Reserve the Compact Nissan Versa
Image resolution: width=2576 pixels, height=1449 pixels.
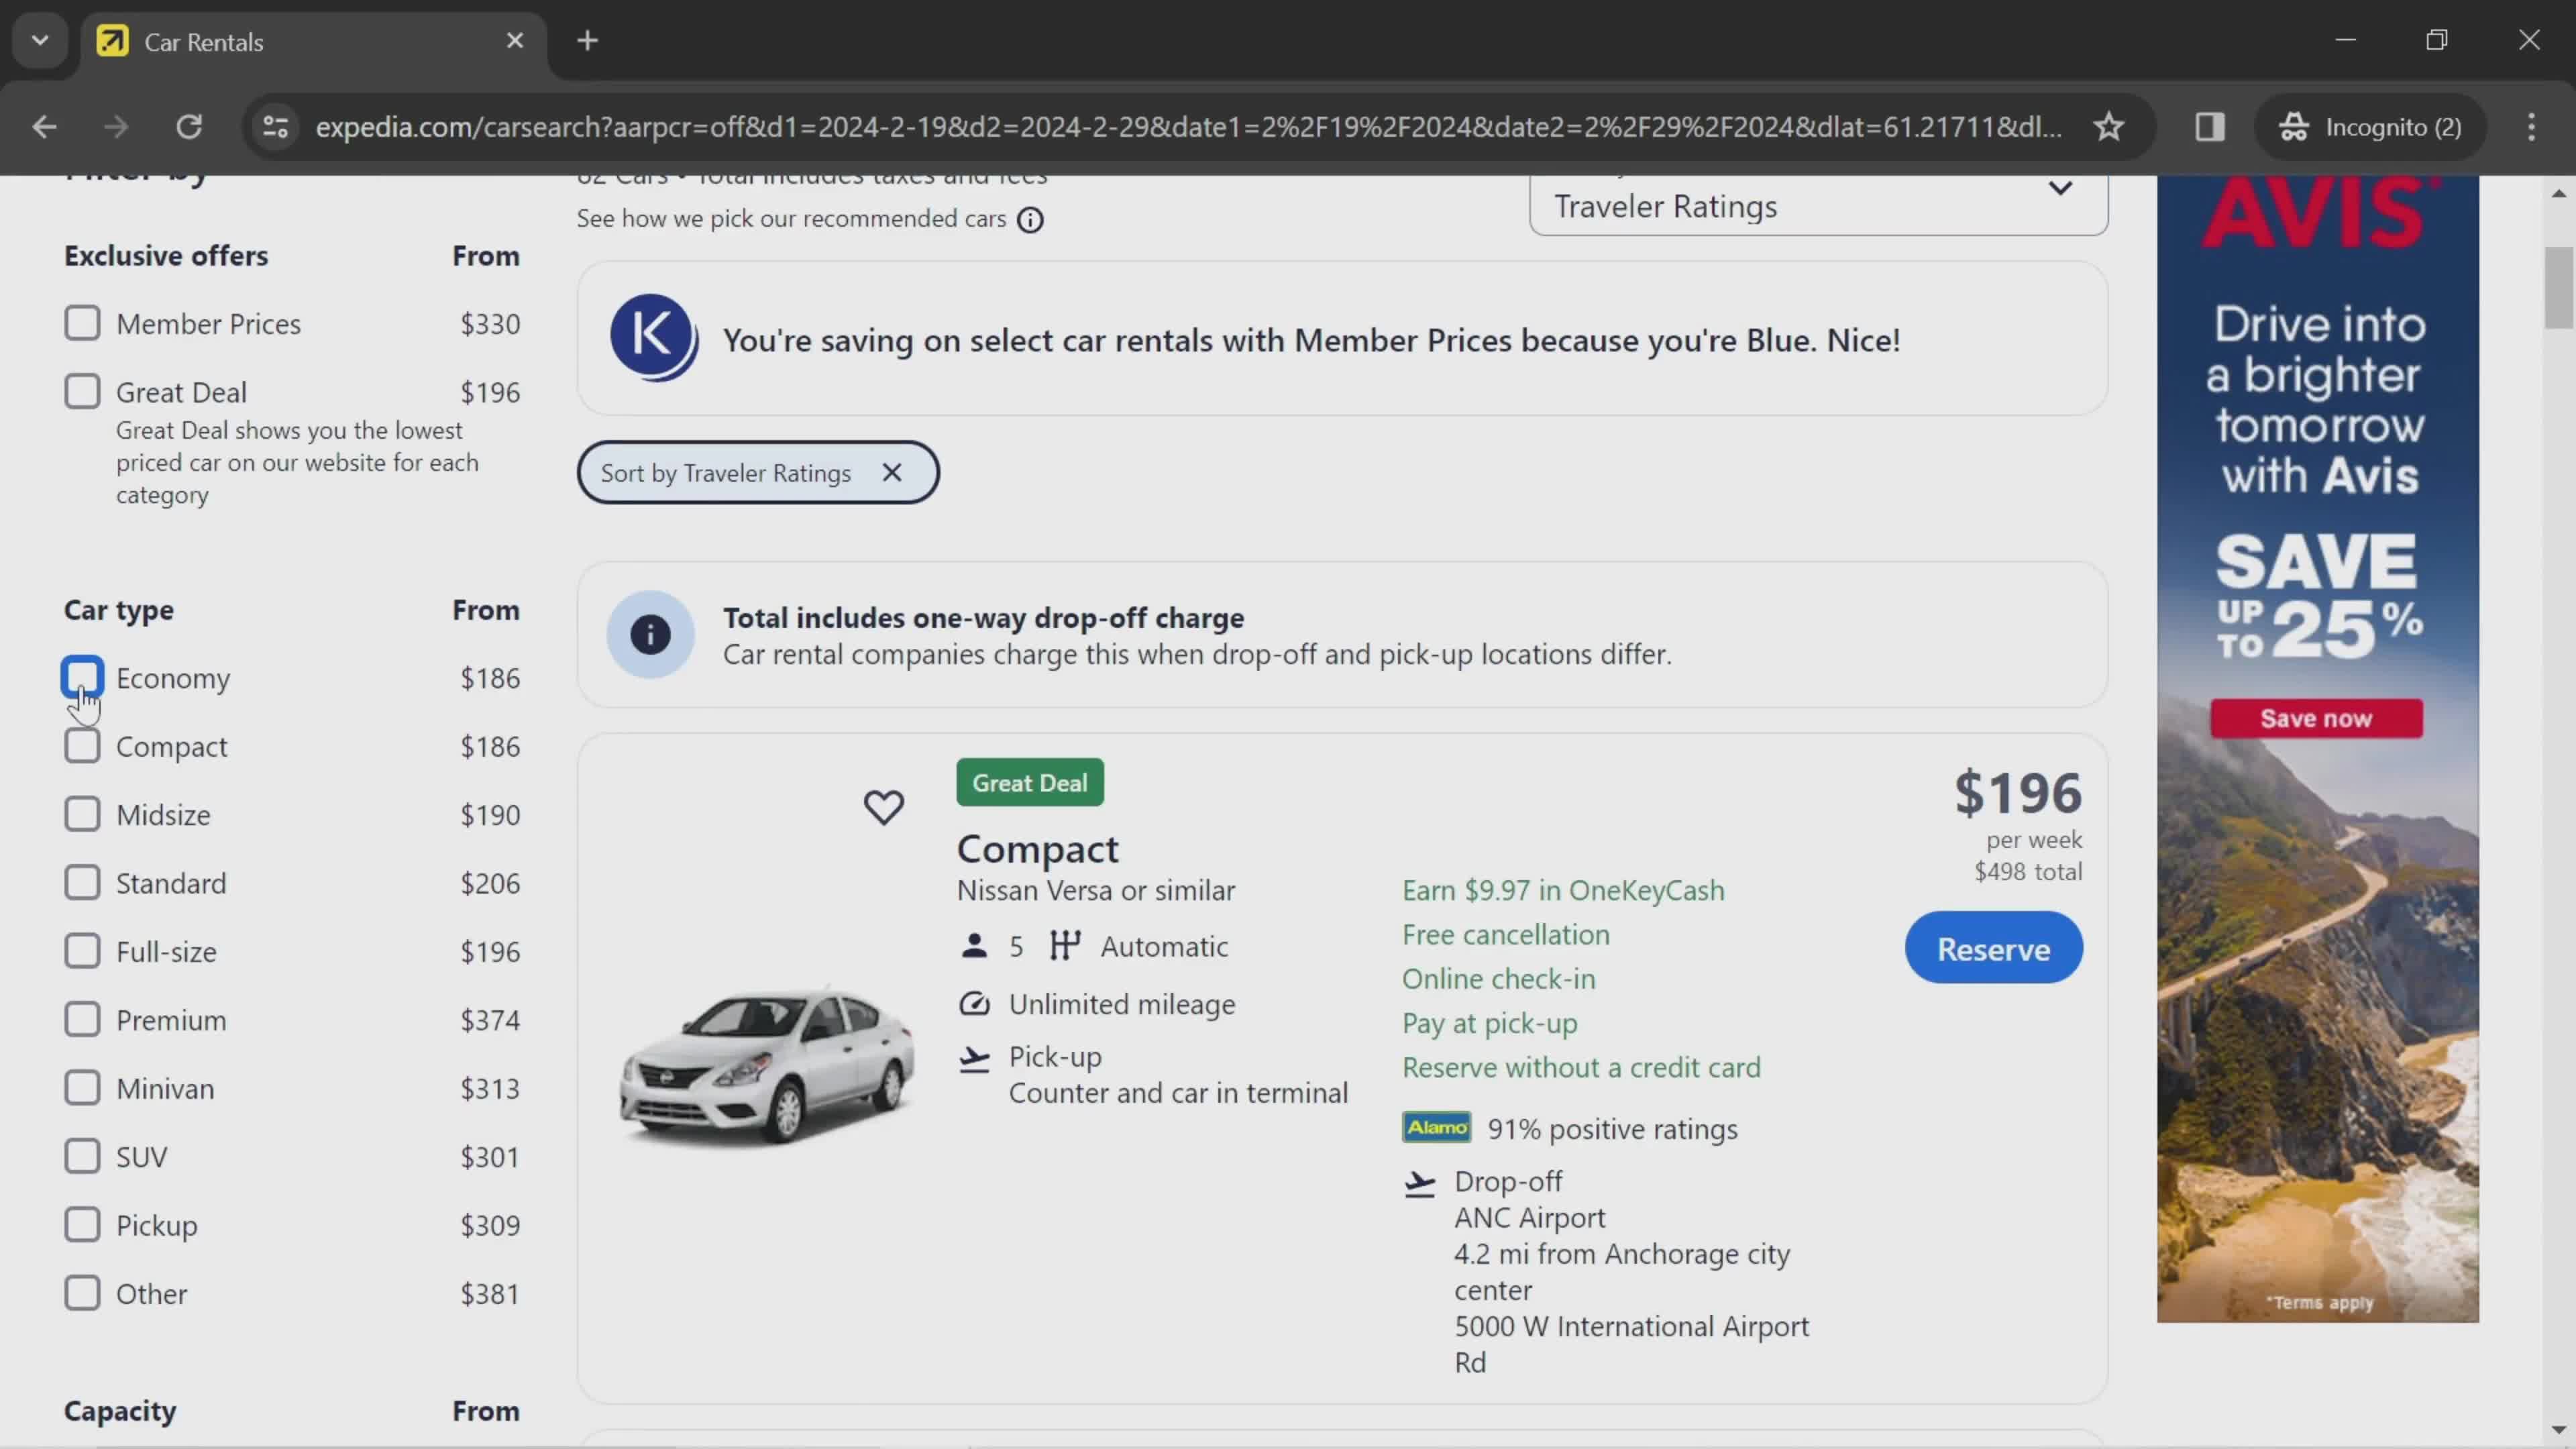pos(1993,948)
